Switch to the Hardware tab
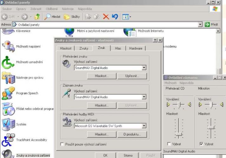 click(136, 48)
